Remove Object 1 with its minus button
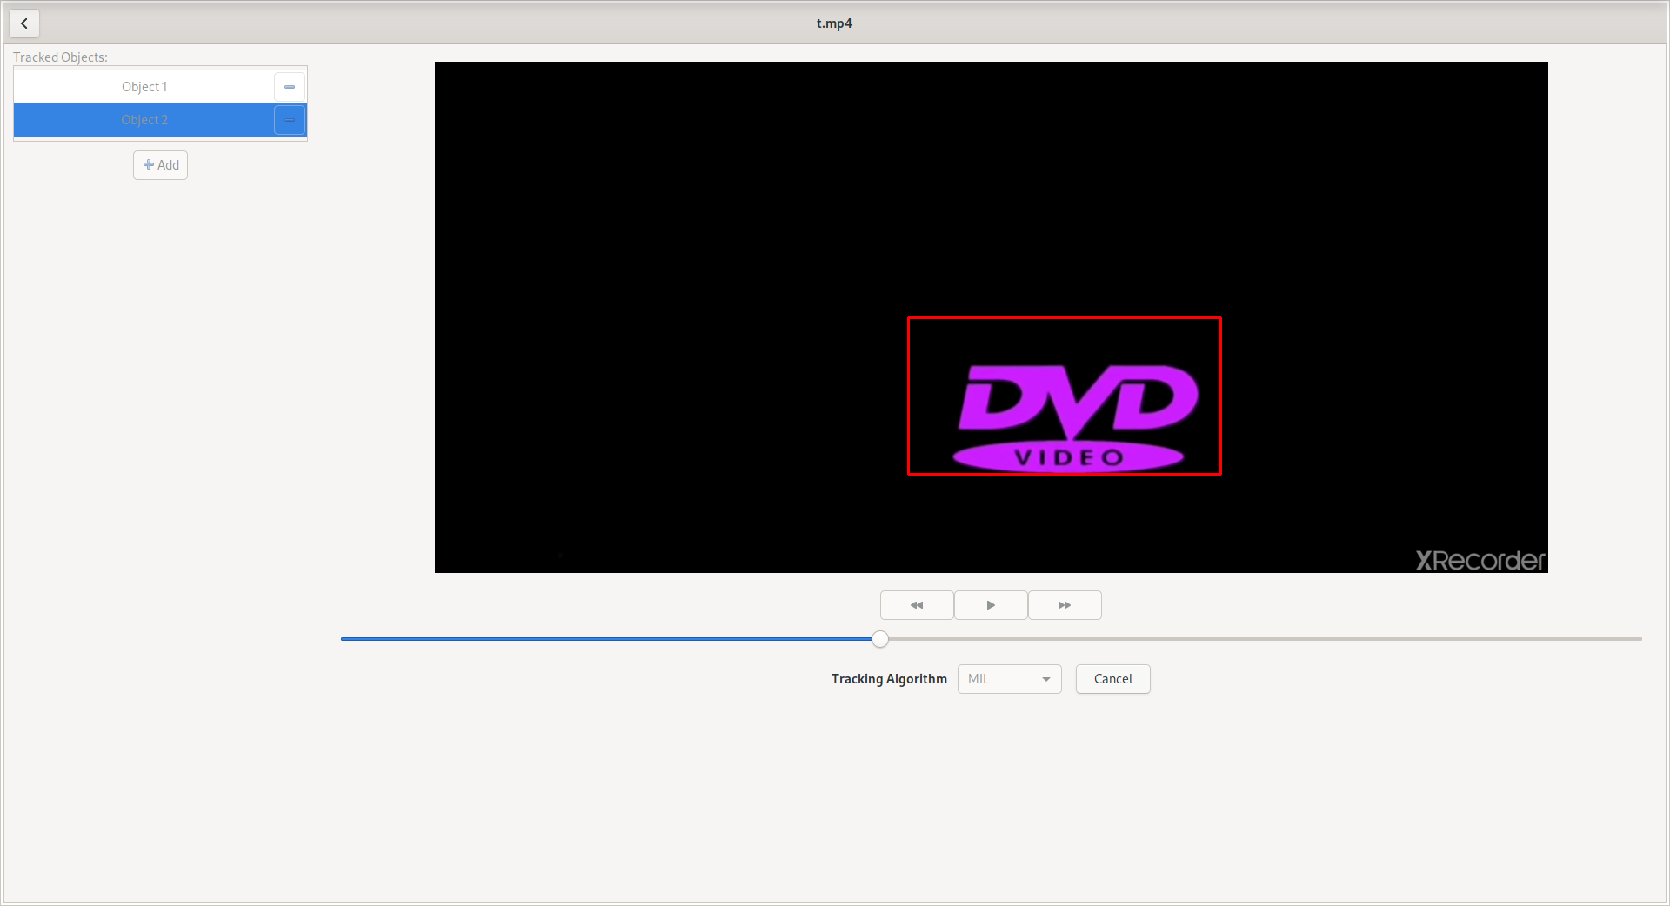Image resolution: width=1670 pixels, height=906 pixels. coord(290,87)
